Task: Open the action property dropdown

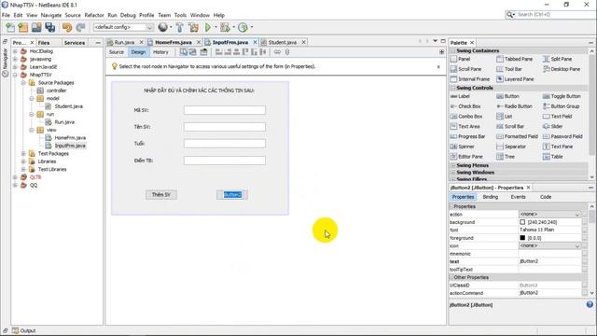Action: tap(577, 215)
